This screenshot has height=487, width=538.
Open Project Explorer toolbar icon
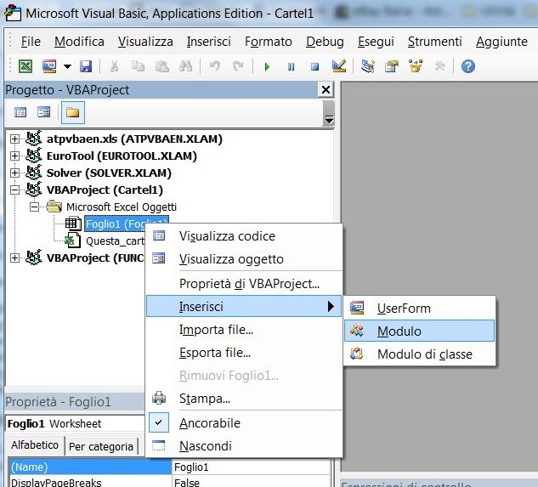(368, 66)
